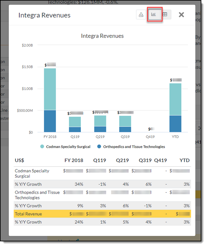Click the Orthopedics and Tissue Technologies row label
The width and height of the screenshot is (206, 246).
click(37, 195)
